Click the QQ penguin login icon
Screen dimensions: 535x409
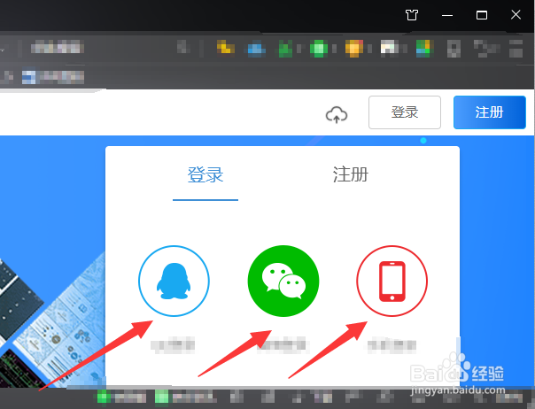[x=174, y=281]
